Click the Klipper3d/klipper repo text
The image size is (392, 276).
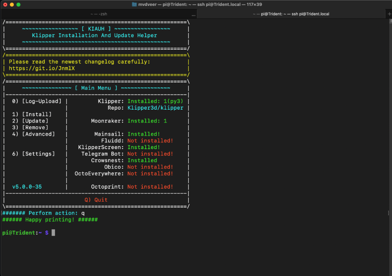pyautogui.click(x=155, y=108)
